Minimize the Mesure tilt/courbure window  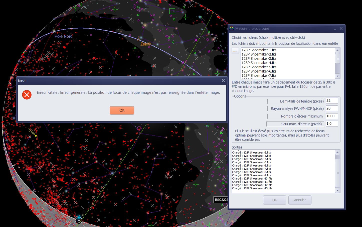[x=335, y=29]
